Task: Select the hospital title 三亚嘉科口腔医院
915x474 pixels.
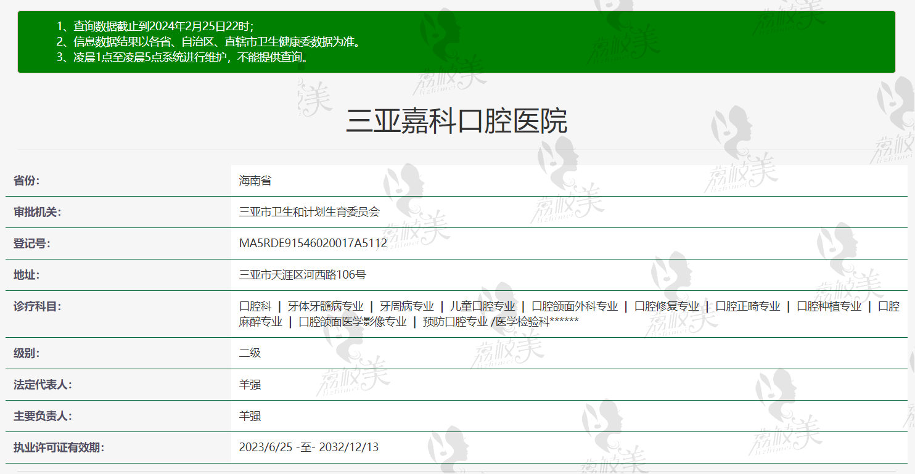Action: tap(457, 121)
